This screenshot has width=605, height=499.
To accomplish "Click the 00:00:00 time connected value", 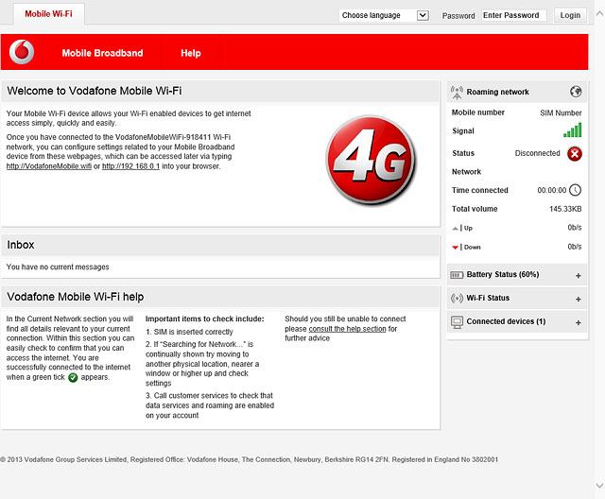I will (552, 191).
